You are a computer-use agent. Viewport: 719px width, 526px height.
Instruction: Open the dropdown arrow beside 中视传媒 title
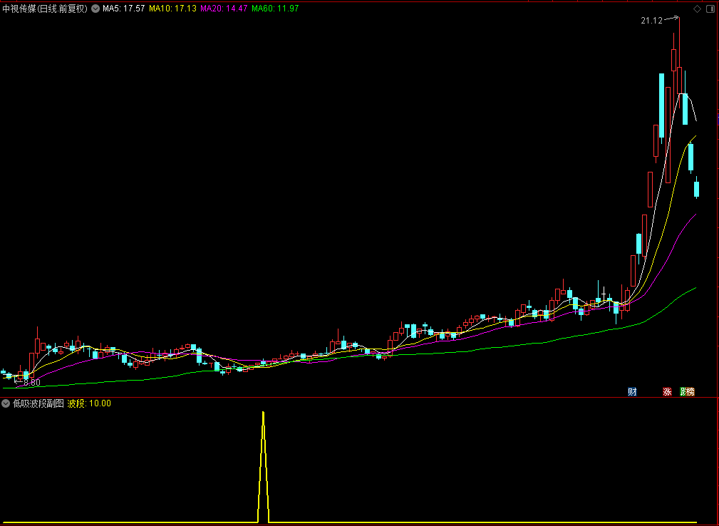(95, 9)
